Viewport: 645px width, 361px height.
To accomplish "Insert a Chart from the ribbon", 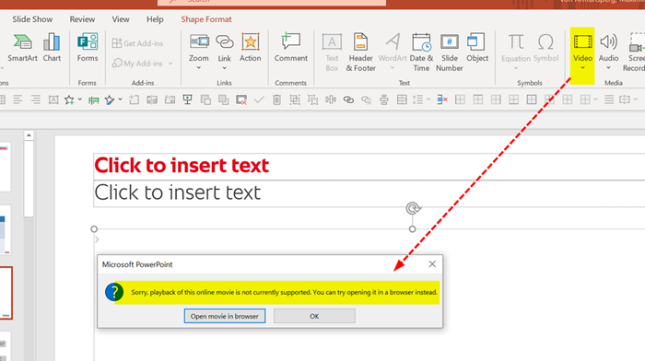I will coord(52,48).
